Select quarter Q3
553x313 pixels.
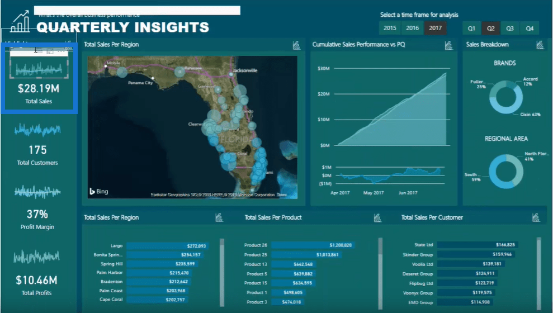coord(510,28)
